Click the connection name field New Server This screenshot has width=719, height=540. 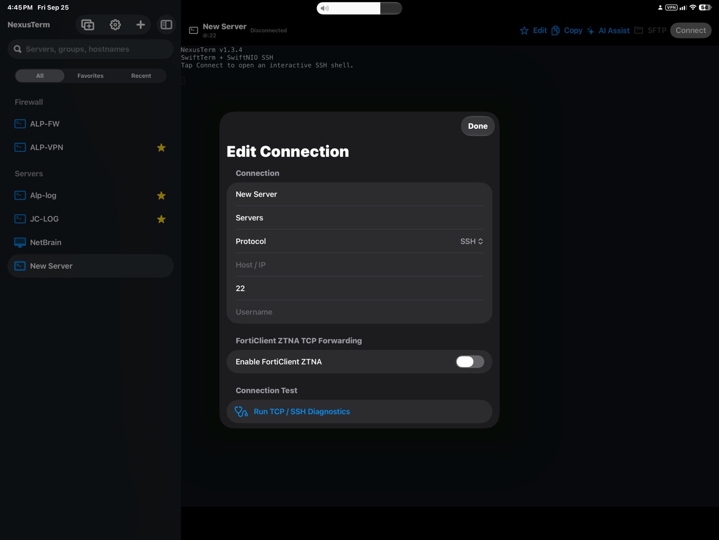coord(359,194)
